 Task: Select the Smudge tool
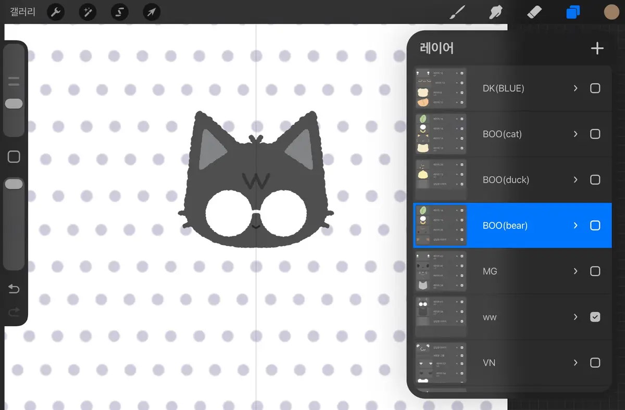[495, 12]
